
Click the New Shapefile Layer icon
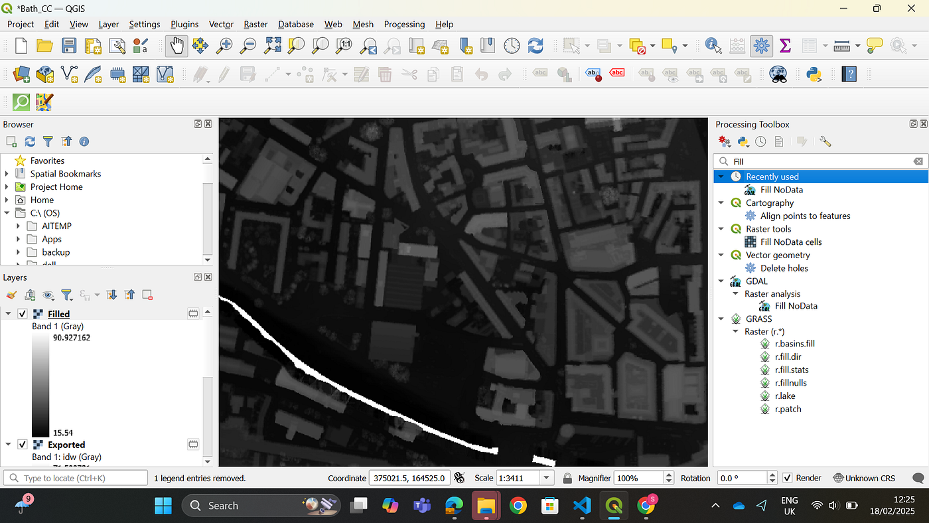tap(70, 74)
